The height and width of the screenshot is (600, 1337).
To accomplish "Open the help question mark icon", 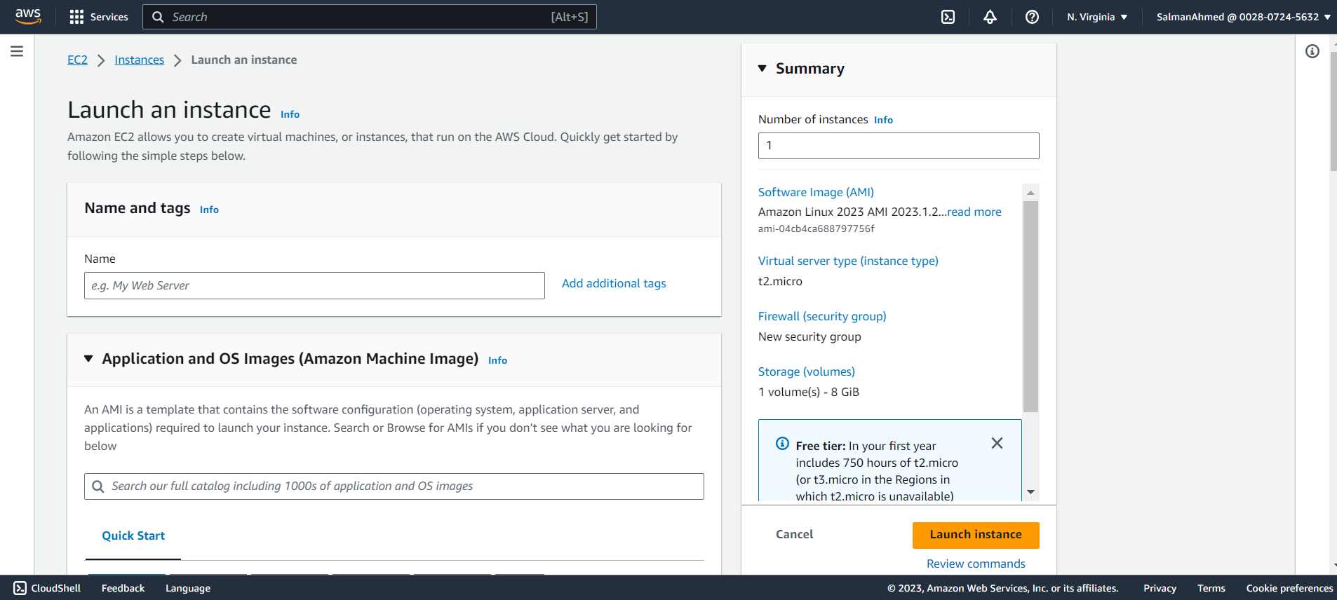I will pos(1032,17).
